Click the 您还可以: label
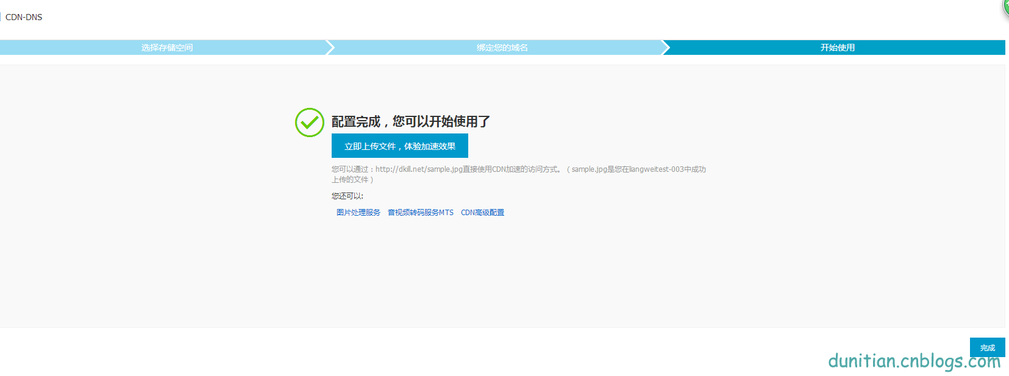This screenshot has width=1009, height=376. click(x=348, y=196)
